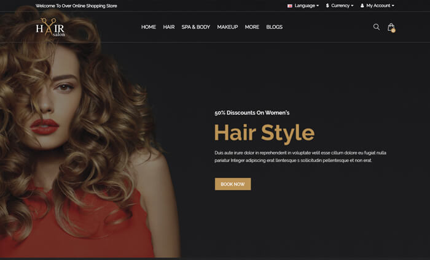Viewport: 430px width, 260px height.
Task: Click the Hair Style headline
Action: (x=264, y=133)
